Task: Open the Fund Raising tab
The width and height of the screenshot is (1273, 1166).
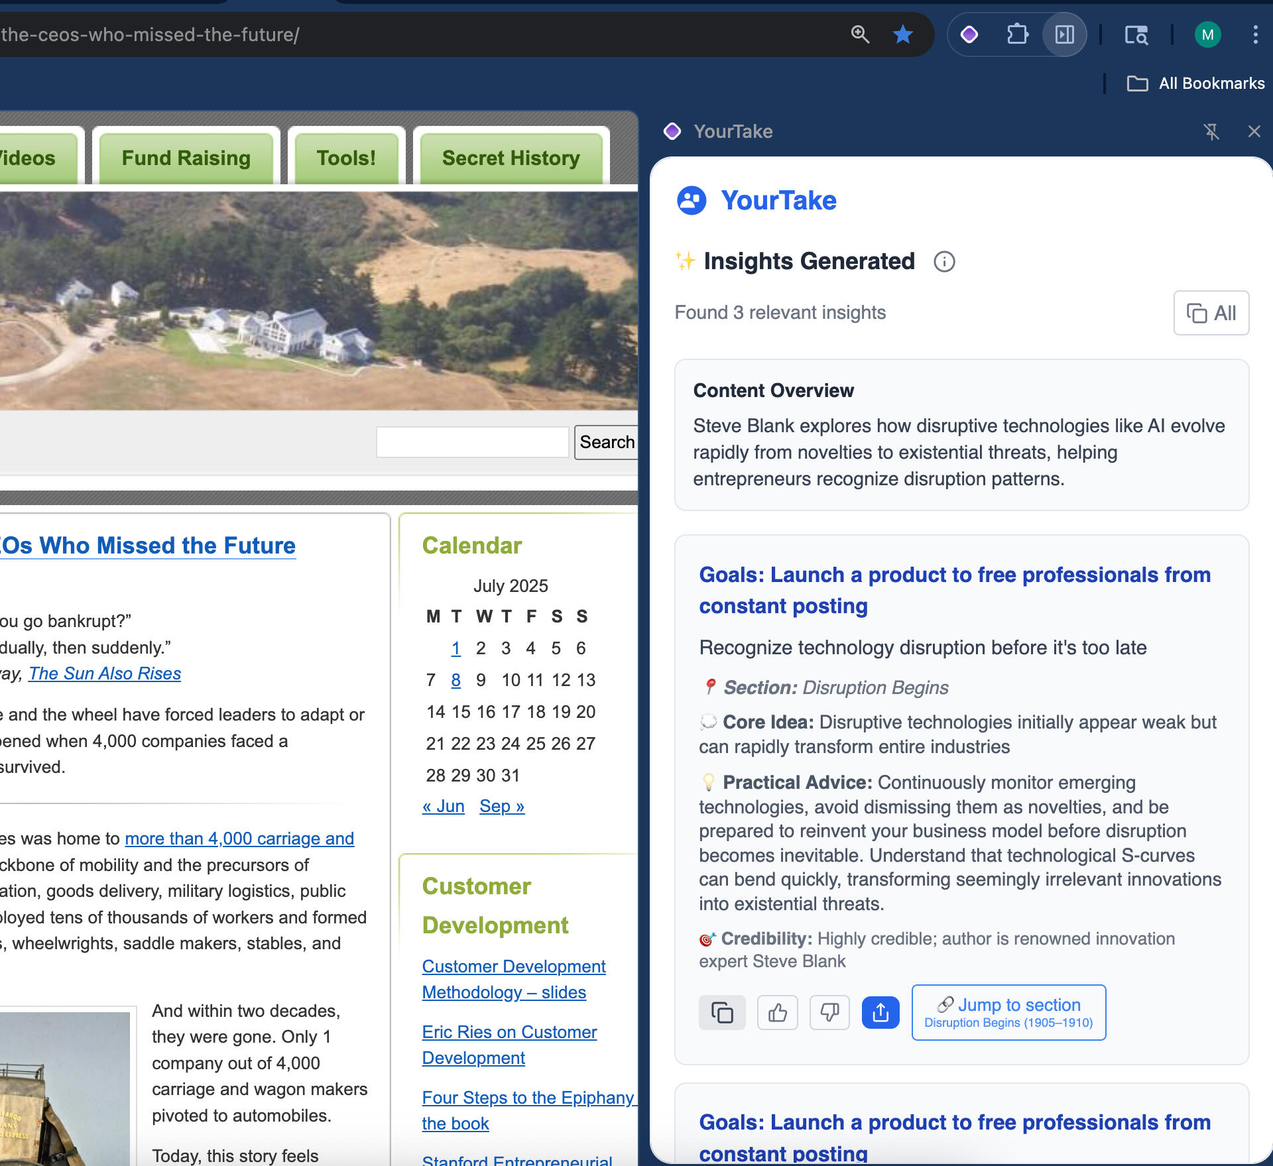Action: pos(186,158)
